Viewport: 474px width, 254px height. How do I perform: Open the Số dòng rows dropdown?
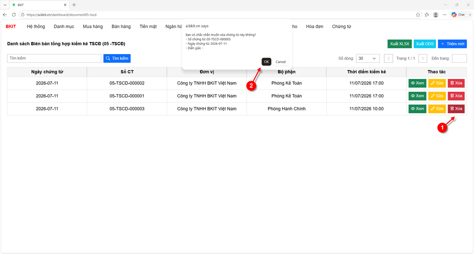pyautogui.click(x=368, y=58)
